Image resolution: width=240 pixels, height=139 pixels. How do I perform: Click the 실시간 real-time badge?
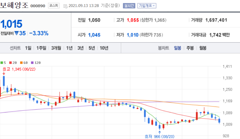tap(129, 6)
